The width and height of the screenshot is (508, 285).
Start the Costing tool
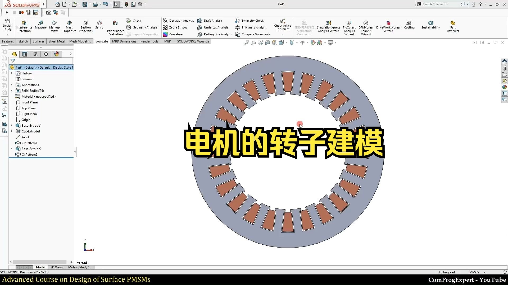[x=409, y=26]
